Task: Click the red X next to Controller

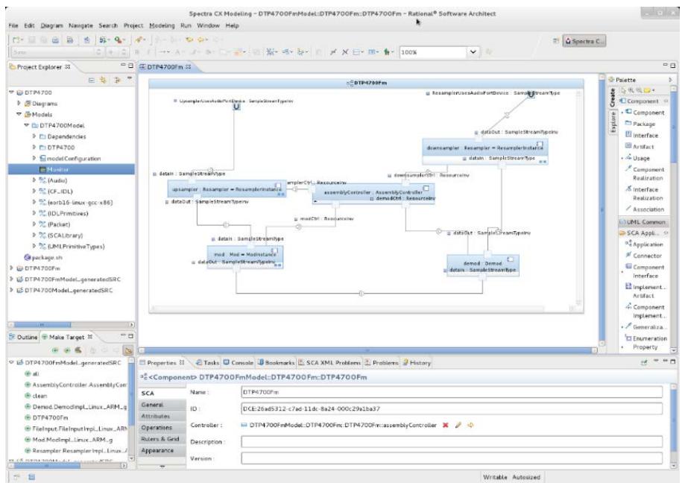Action: click(x=446, y=425)
